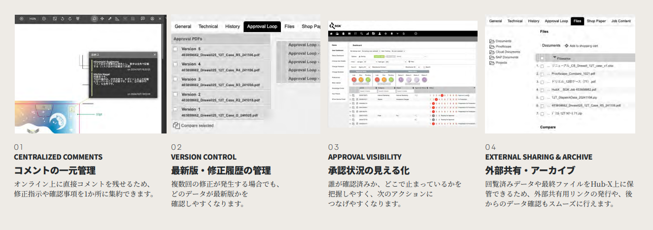
Task: Select the active black Files tab
Action: [578, 21]
